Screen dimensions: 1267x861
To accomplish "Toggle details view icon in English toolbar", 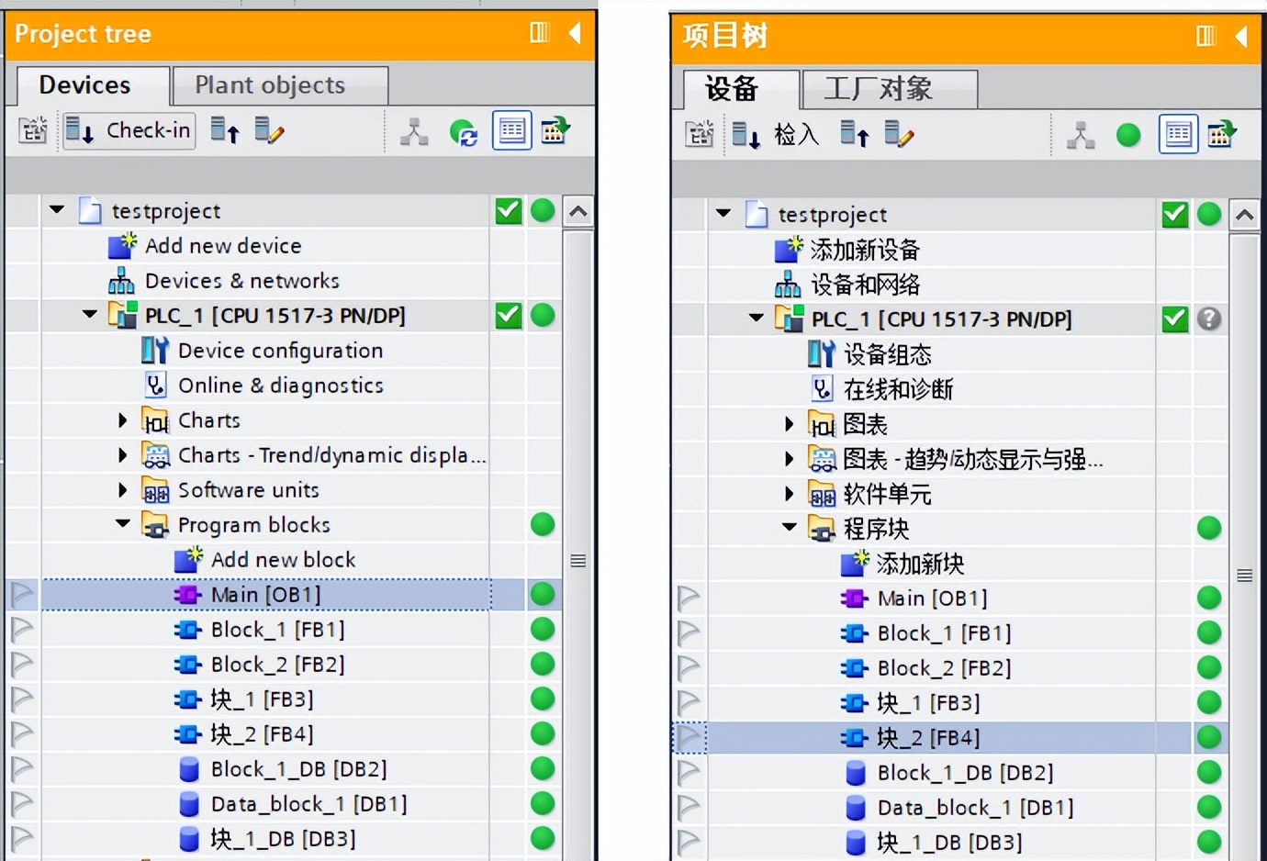I will tap(512, 130).
